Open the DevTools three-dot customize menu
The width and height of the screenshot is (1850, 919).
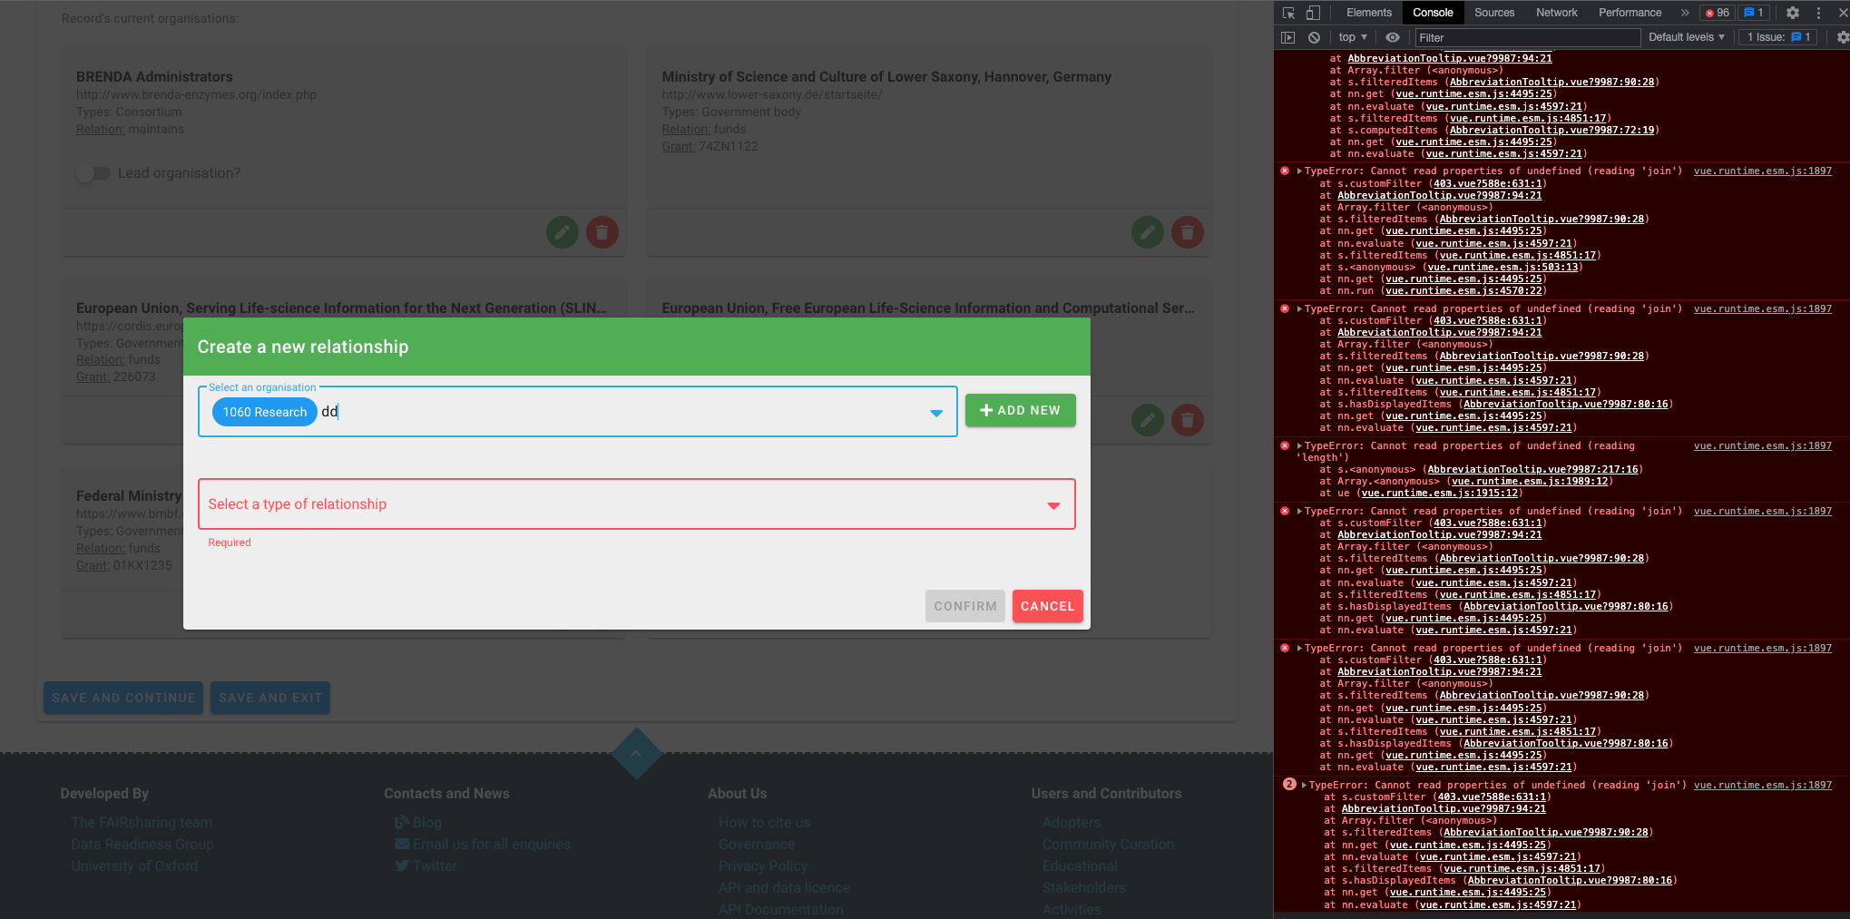coord(1817,13)
